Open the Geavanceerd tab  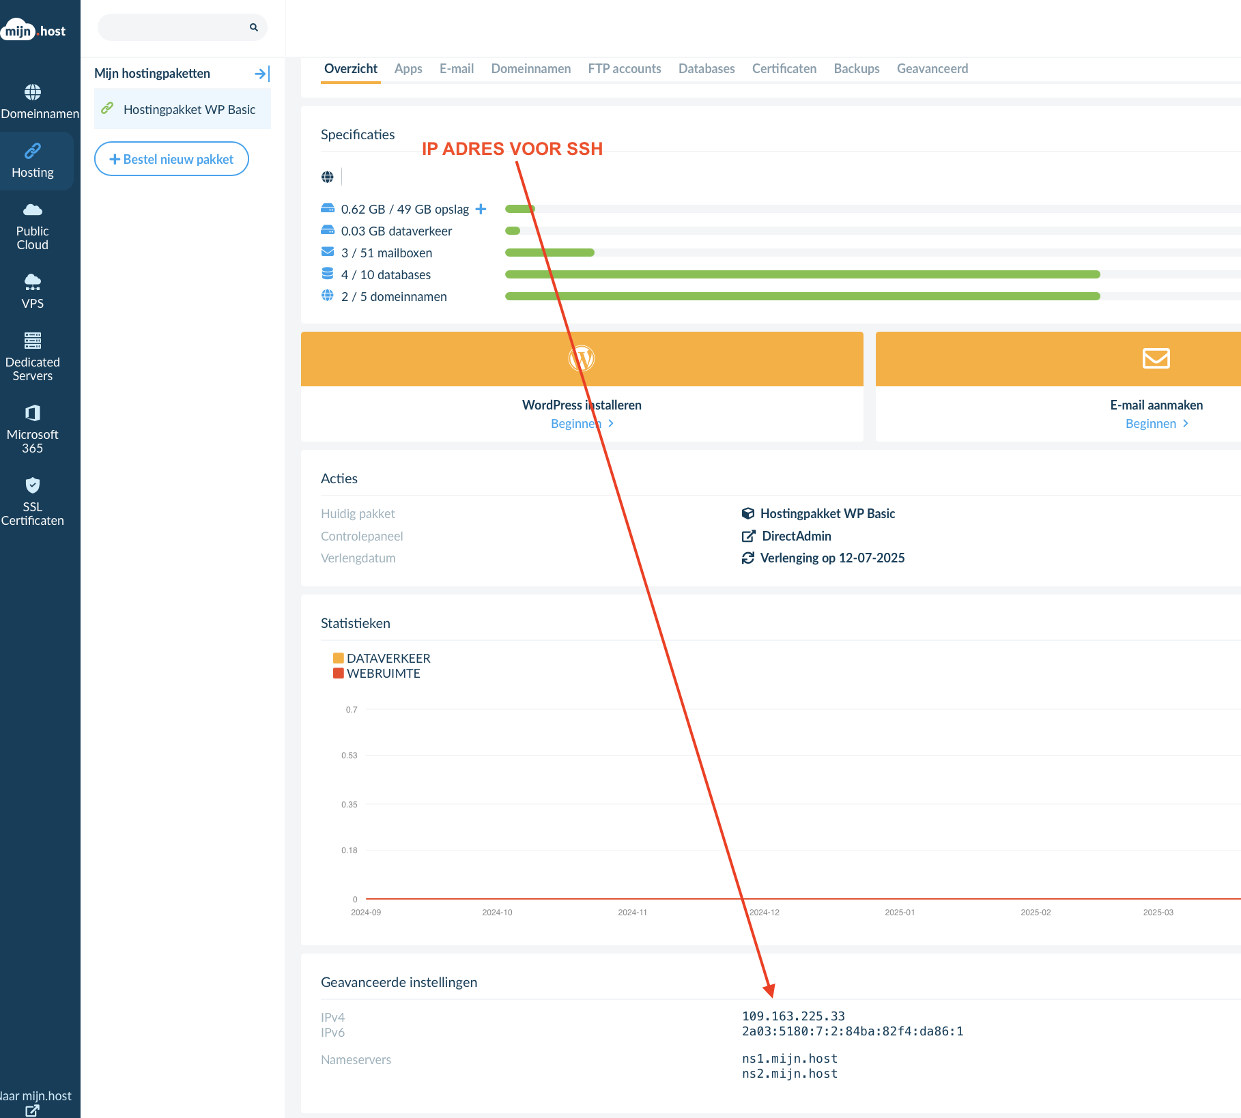coord(932,68)
